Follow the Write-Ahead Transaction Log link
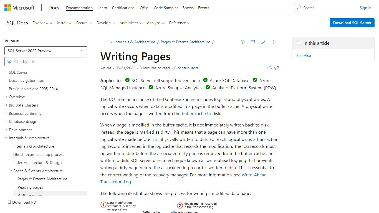379x213 pixels. pos(183,178)
